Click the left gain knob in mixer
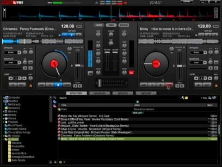Image resolution: width=222 pixels, height=167 pixels. click(98, 34)
